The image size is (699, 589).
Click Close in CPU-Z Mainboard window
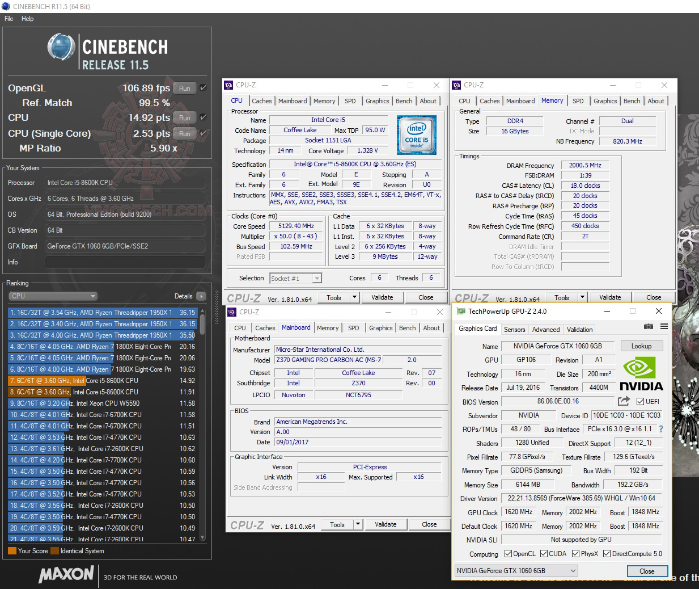pos(429,524)
